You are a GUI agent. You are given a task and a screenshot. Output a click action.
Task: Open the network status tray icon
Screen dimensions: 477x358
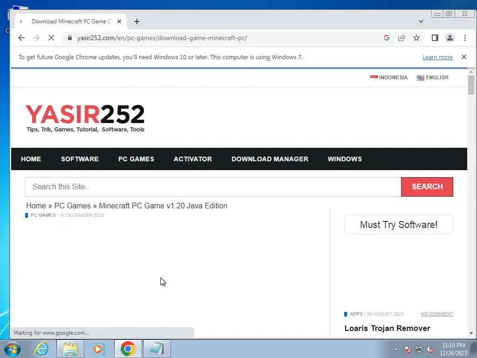(x=419, y=349)
